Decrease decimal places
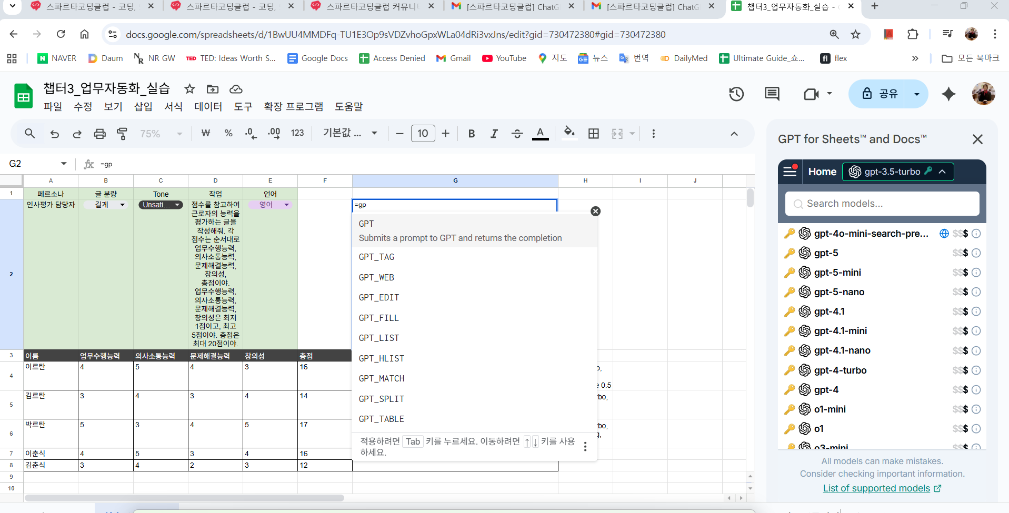Viewport: 1009px width, 513px height. coord(251,134)
